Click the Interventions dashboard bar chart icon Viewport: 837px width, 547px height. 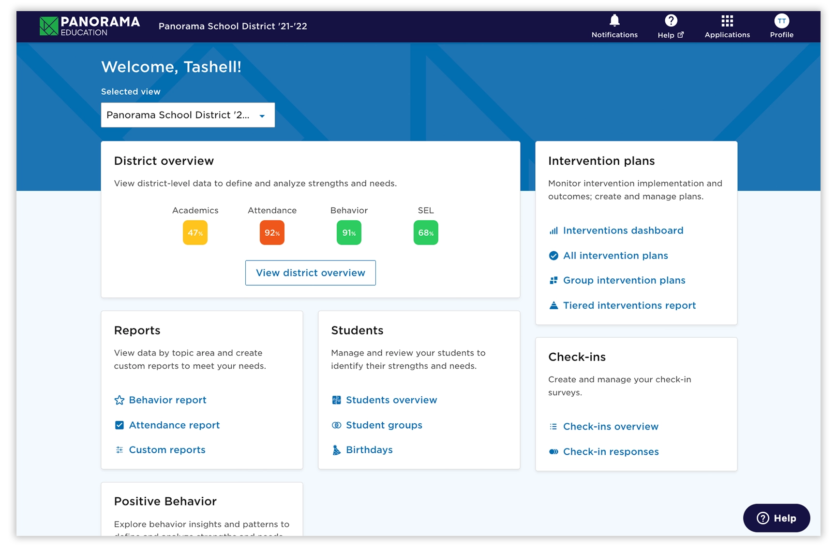pos(553,231)
